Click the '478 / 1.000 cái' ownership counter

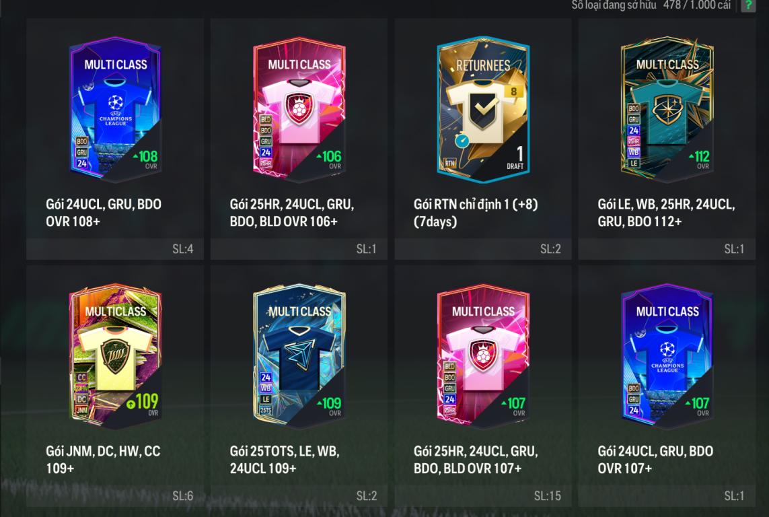pyautogui.click(x=696, y=5)
